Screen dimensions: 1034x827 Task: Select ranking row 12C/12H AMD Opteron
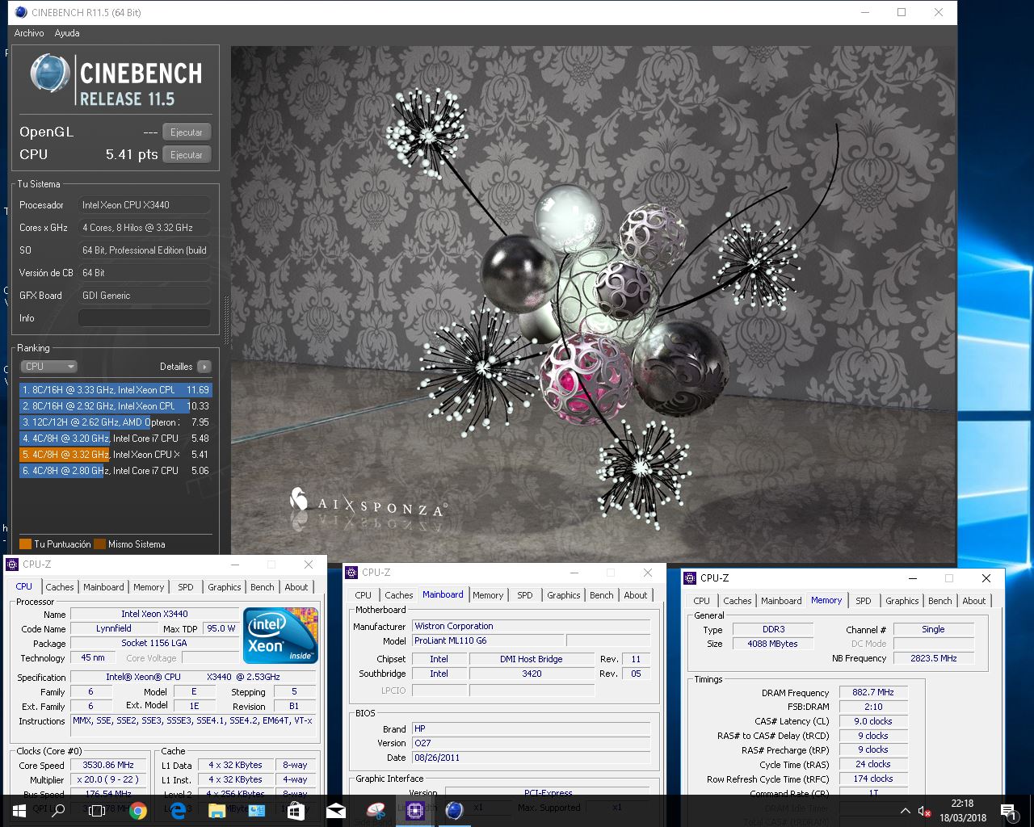[116, 422]
